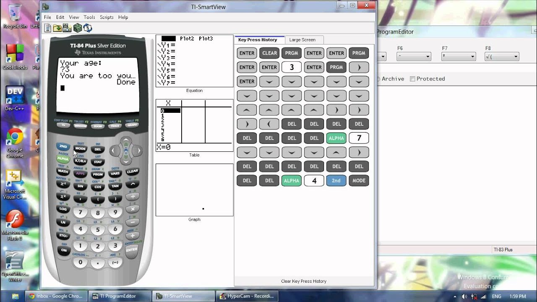Tap the green ALPHA key on the calculator
537x302 pixels.
pyautogui.click(x=63, y=159)
